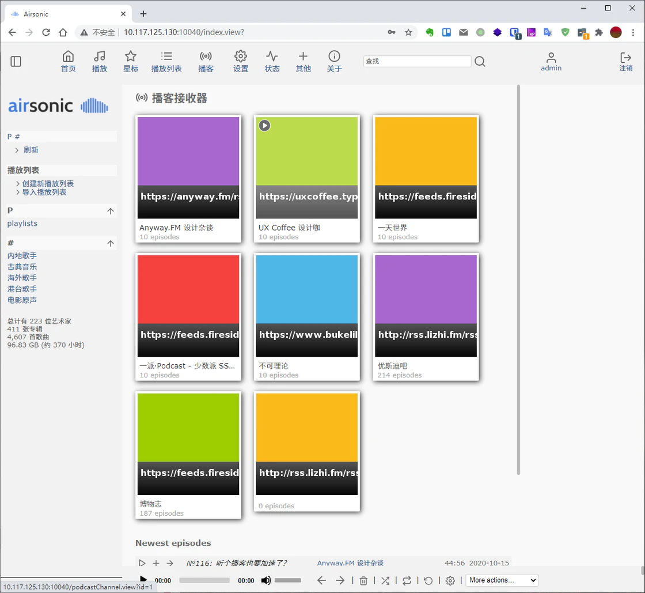
Task: Open player settings gear in bottom bar
Action: click(450, 580)
